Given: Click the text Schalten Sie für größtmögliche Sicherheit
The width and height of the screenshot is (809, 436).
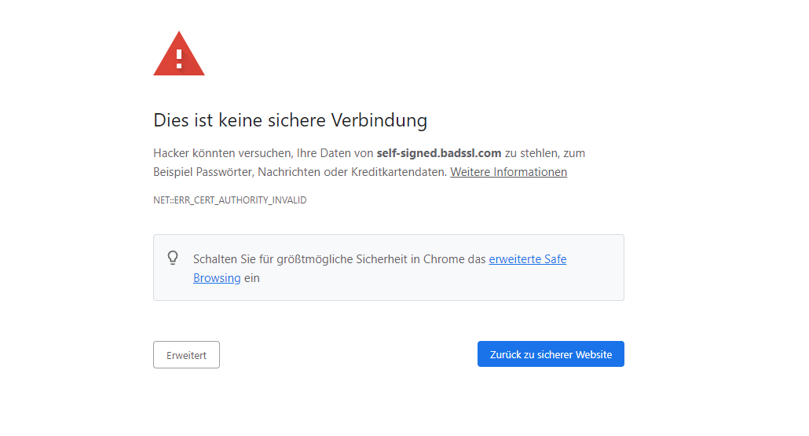Looking at the screenshot, I should [300, 259].
